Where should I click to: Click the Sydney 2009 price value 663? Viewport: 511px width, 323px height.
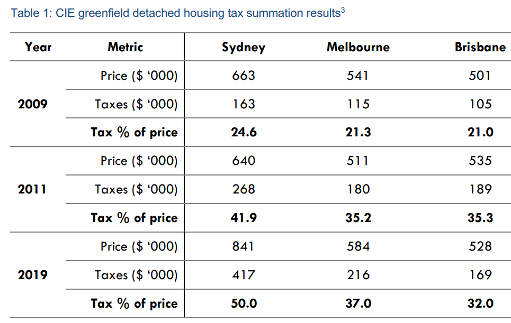[244, 76]
